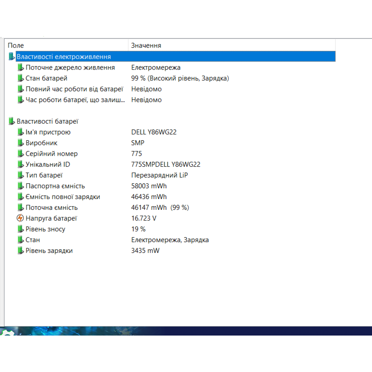Select the "Повний час роботи від батареї" row
Image resolution: width=372 pixels, height=372 pixels.
(x=74, y=89)
